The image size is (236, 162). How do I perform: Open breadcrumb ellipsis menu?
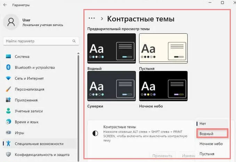click(92, 18)
